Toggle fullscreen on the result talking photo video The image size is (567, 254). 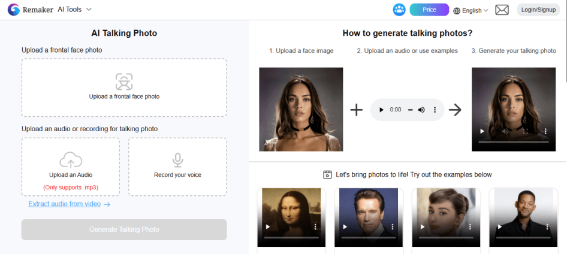(525, 131)
